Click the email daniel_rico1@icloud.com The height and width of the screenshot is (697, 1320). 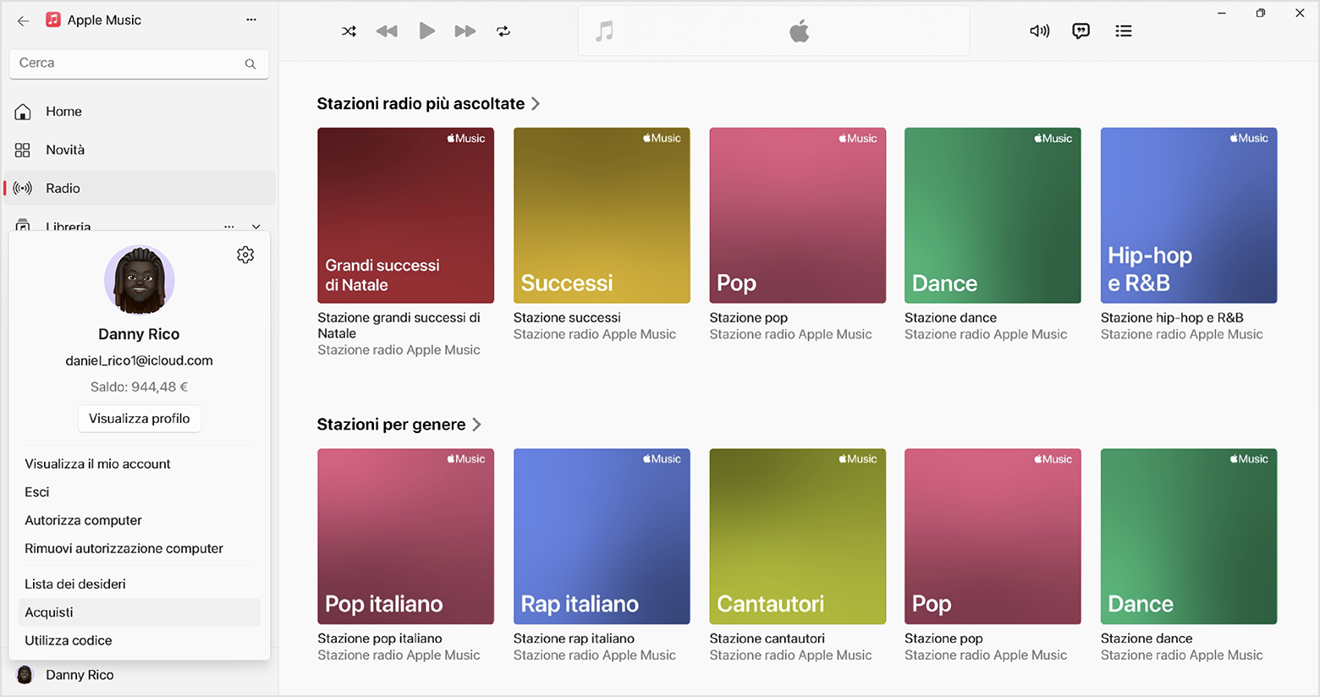(x=140, y=360)
